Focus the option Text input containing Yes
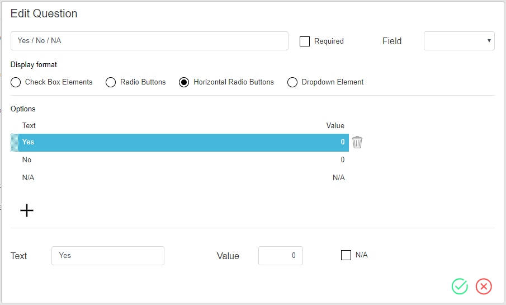 click(x=108, y=256)
